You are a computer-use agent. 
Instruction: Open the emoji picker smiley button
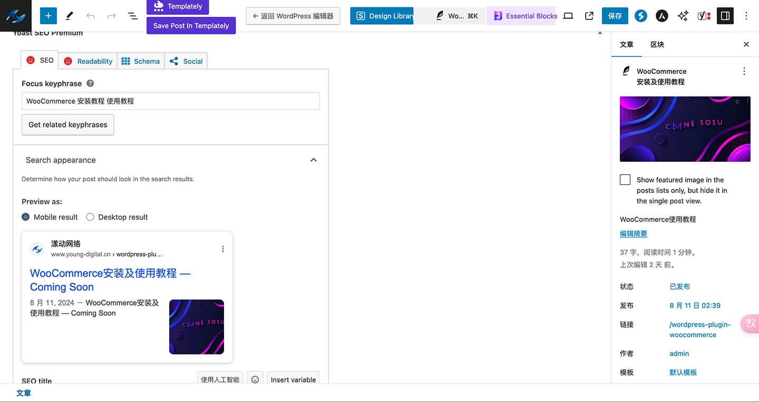tap(255, 379)
